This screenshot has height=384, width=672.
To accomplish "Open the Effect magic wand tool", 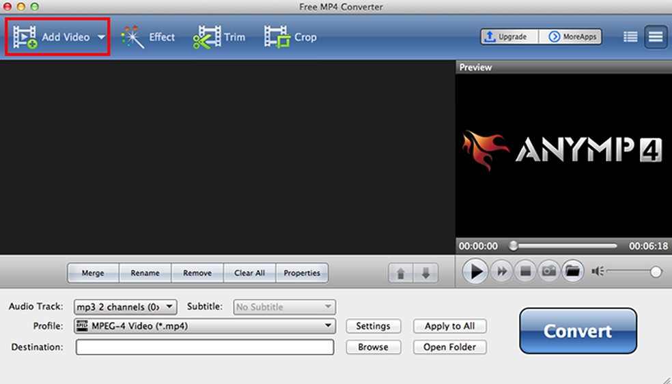I will [x=148, y=38].
